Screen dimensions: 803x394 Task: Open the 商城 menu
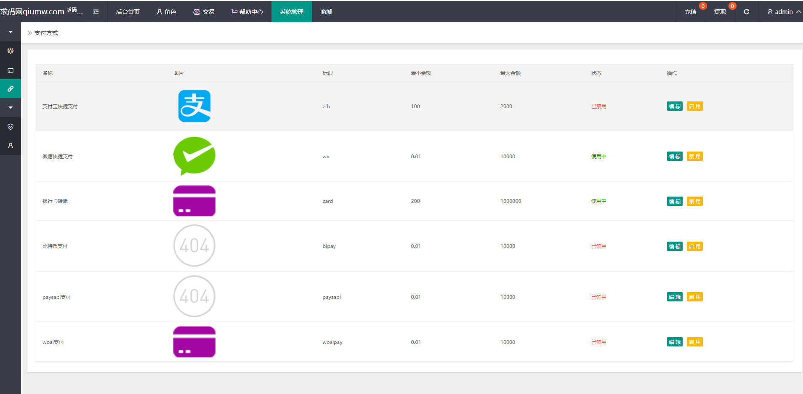pos(326,12)
